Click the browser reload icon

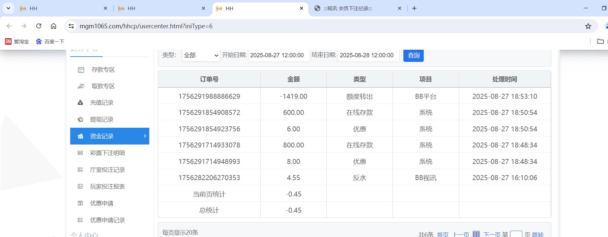click(x=39, y=26)
